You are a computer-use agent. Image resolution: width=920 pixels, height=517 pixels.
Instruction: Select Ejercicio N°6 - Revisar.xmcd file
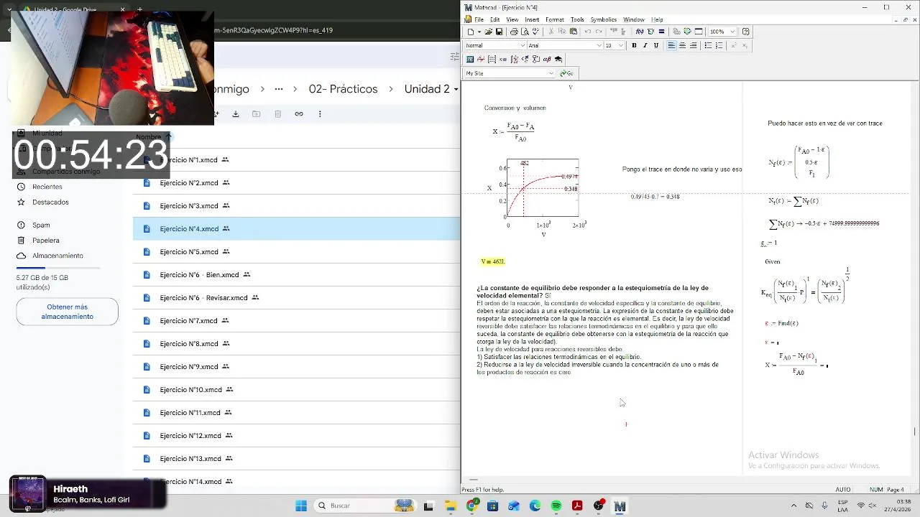(296, 297)
